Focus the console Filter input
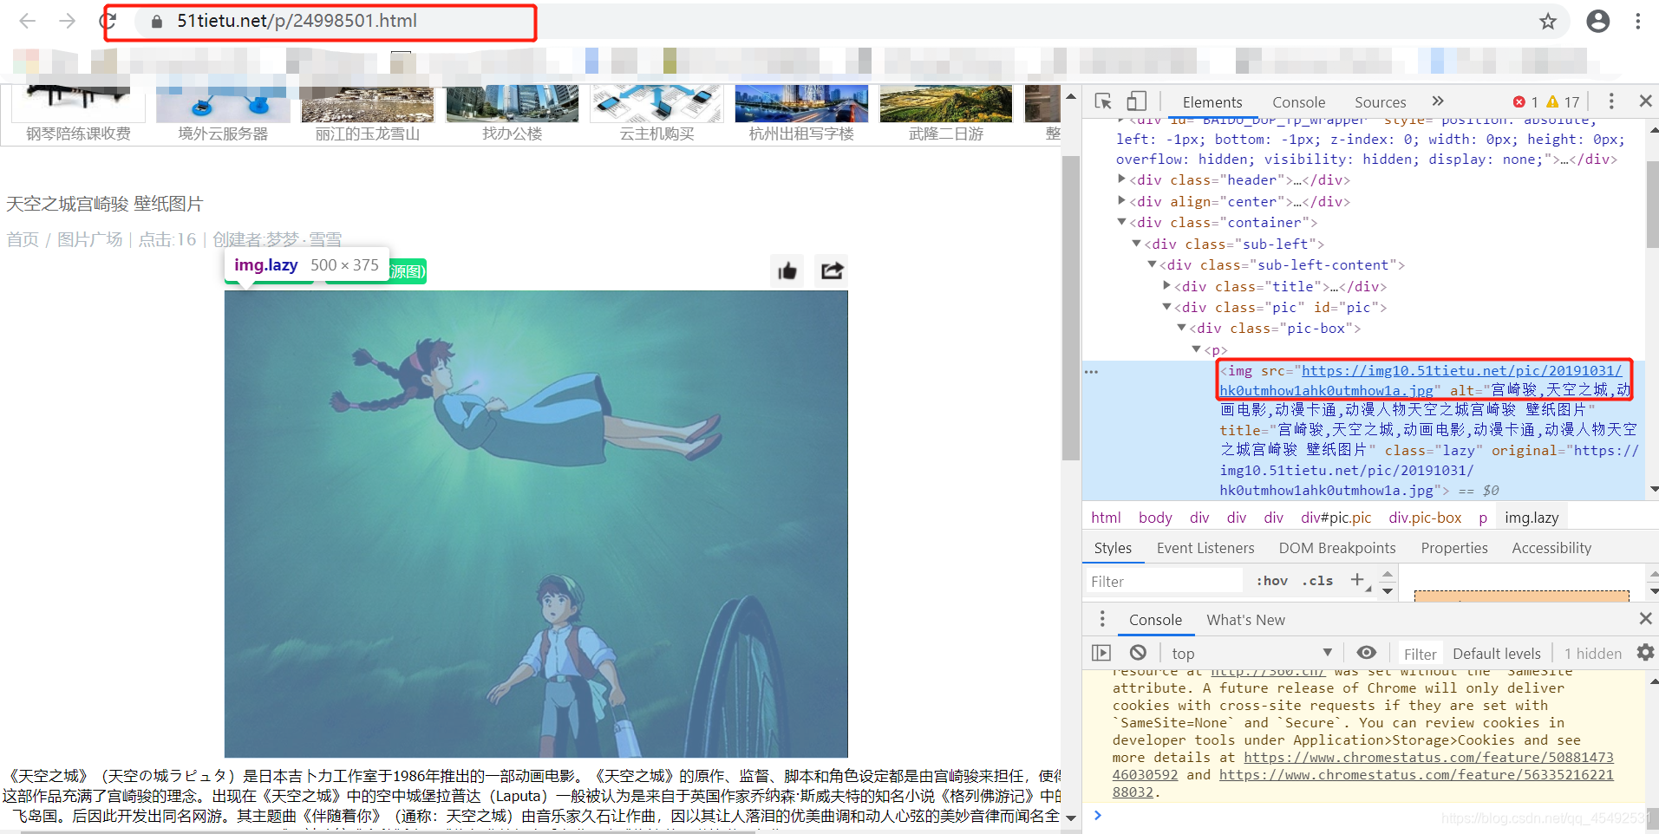This screenshot has width=1659, height=834. (1420, 654)
